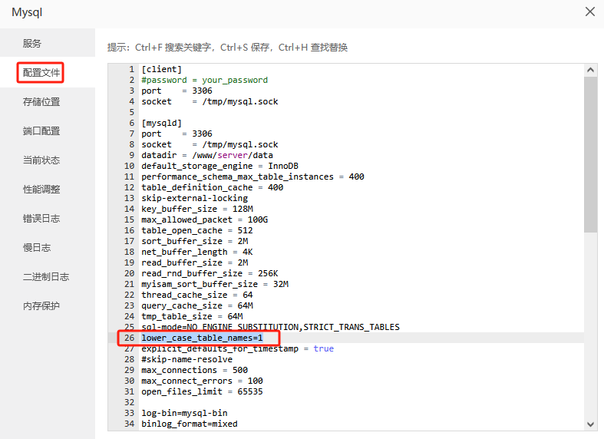Click the skip-external-locking line
Viewport: 604px width, 439px height.
[x=194, y=198]
